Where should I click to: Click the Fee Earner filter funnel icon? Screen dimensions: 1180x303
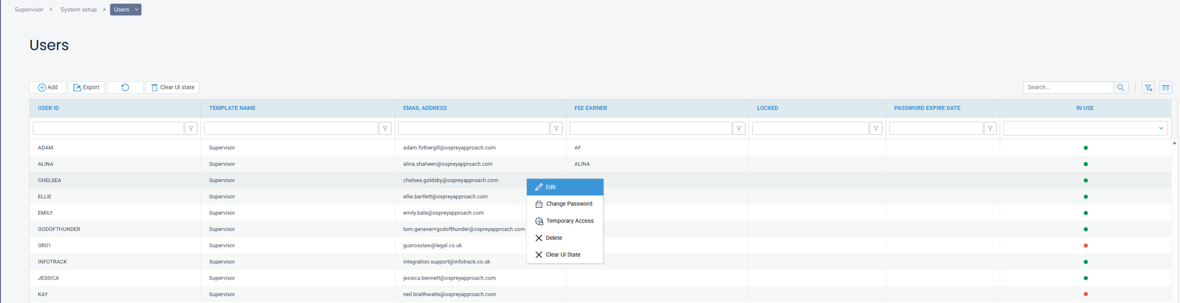[738, 128]
